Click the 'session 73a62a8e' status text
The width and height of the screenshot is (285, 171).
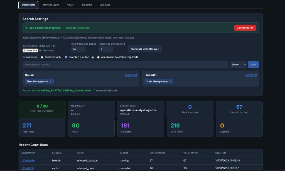pos(78,28)
